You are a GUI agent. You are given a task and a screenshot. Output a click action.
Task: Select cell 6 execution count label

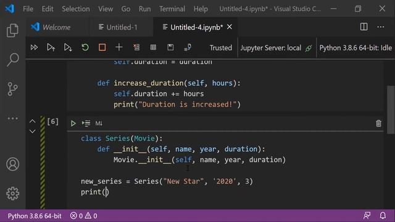52,122
